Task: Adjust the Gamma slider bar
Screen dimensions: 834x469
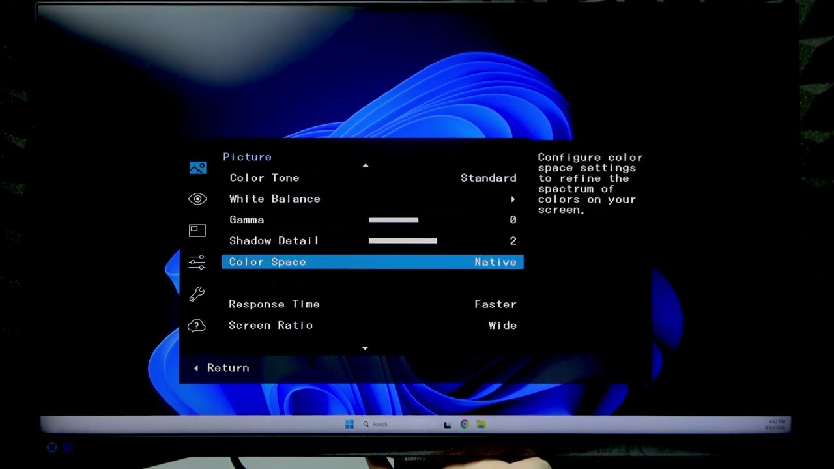Action: pos(394,220)
